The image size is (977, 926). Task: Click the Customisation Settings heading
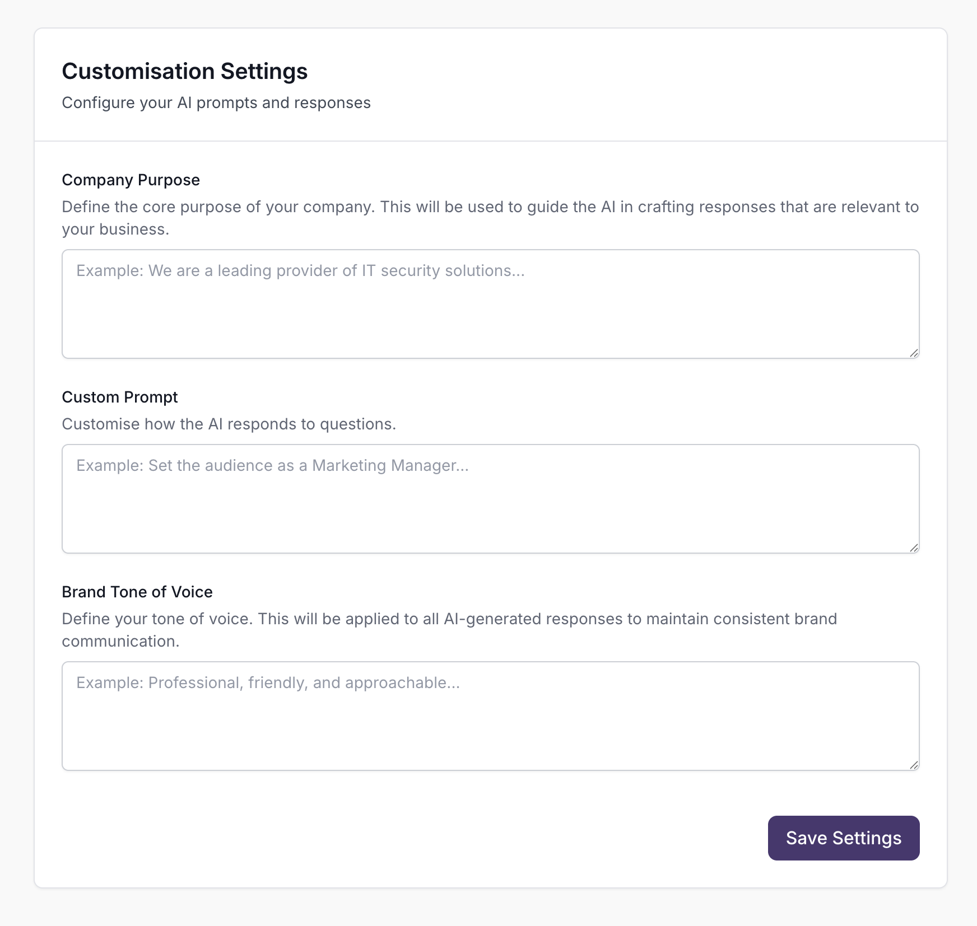pos(184,72)
